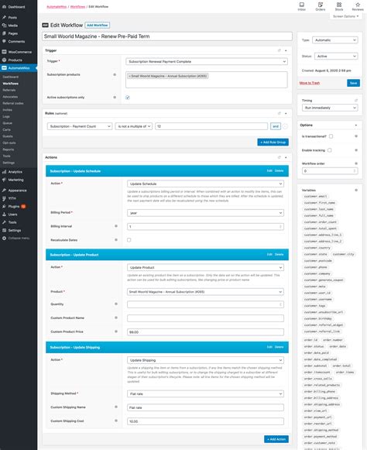Open the 'is not a multiple of' comparison dropdown
Image resolution: width=367 pixels, height=450 pixels.
pos(133,126)
